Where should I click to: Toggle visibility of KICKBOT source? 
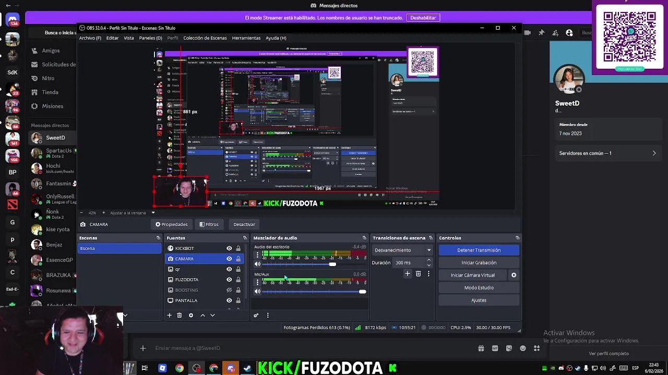pos(229,248)
